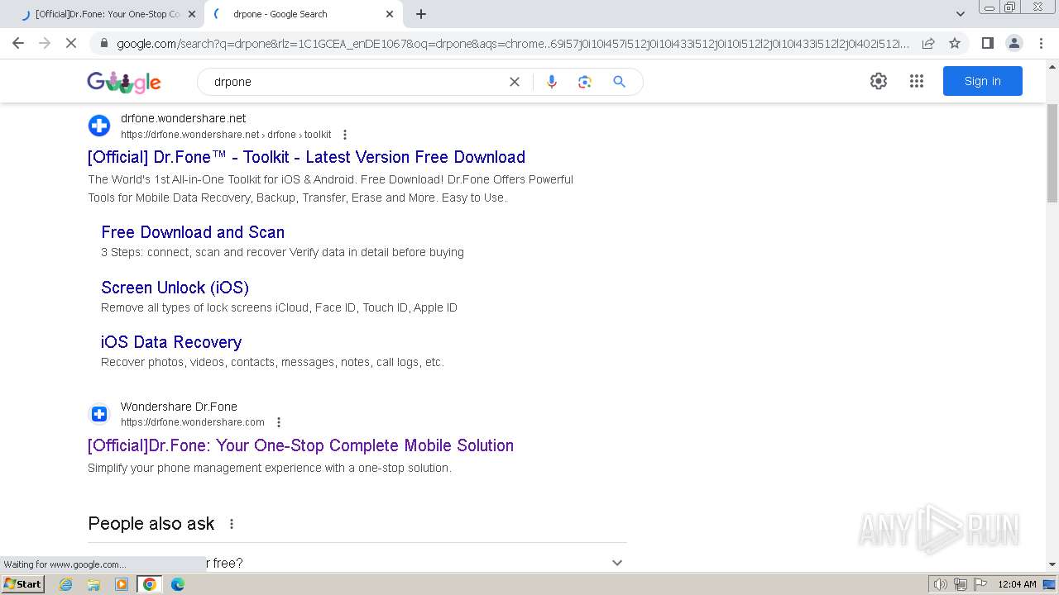Screen dimensions: 1059x595
Task: Open Screen Unlock (iOS) sitelink
Action: 175,288
